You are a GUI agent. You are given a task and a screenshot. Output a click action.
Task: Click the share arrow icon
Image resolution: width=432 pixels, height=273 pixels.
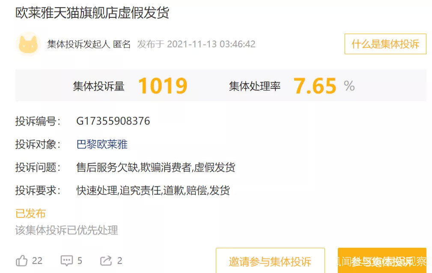pos(106,260)
